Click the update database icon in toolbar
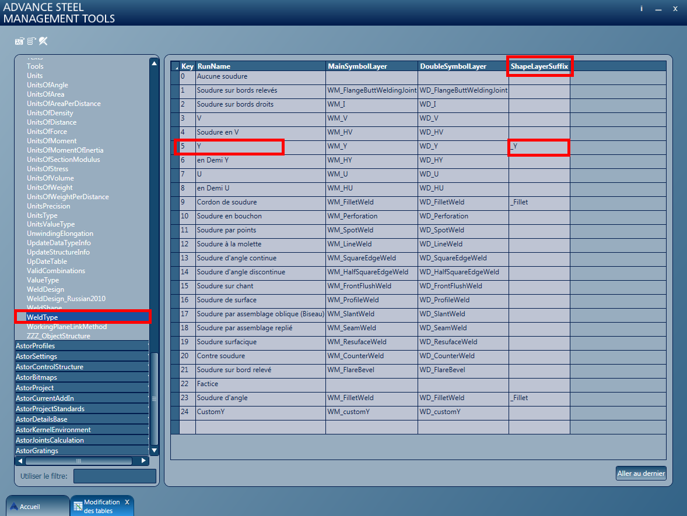Screen dimensions: 687x516 point(31,41)
